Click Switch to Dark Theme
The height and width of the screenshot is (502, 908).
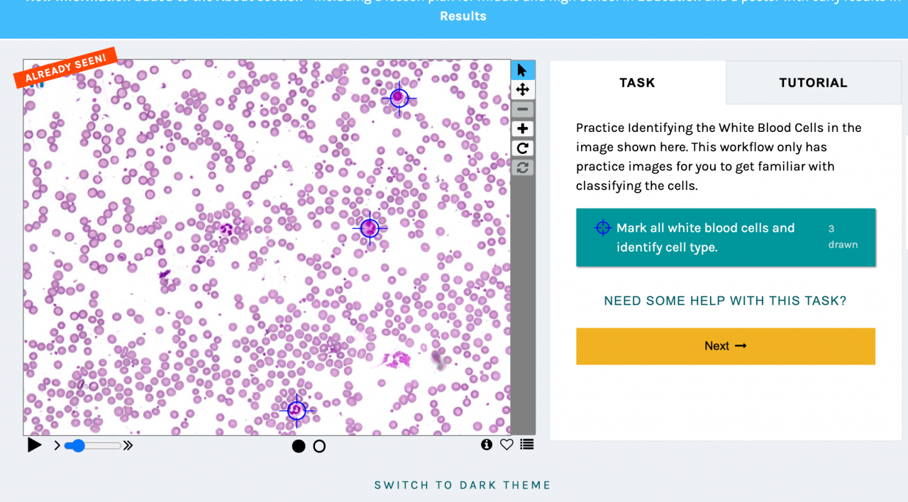pos(463,485)
